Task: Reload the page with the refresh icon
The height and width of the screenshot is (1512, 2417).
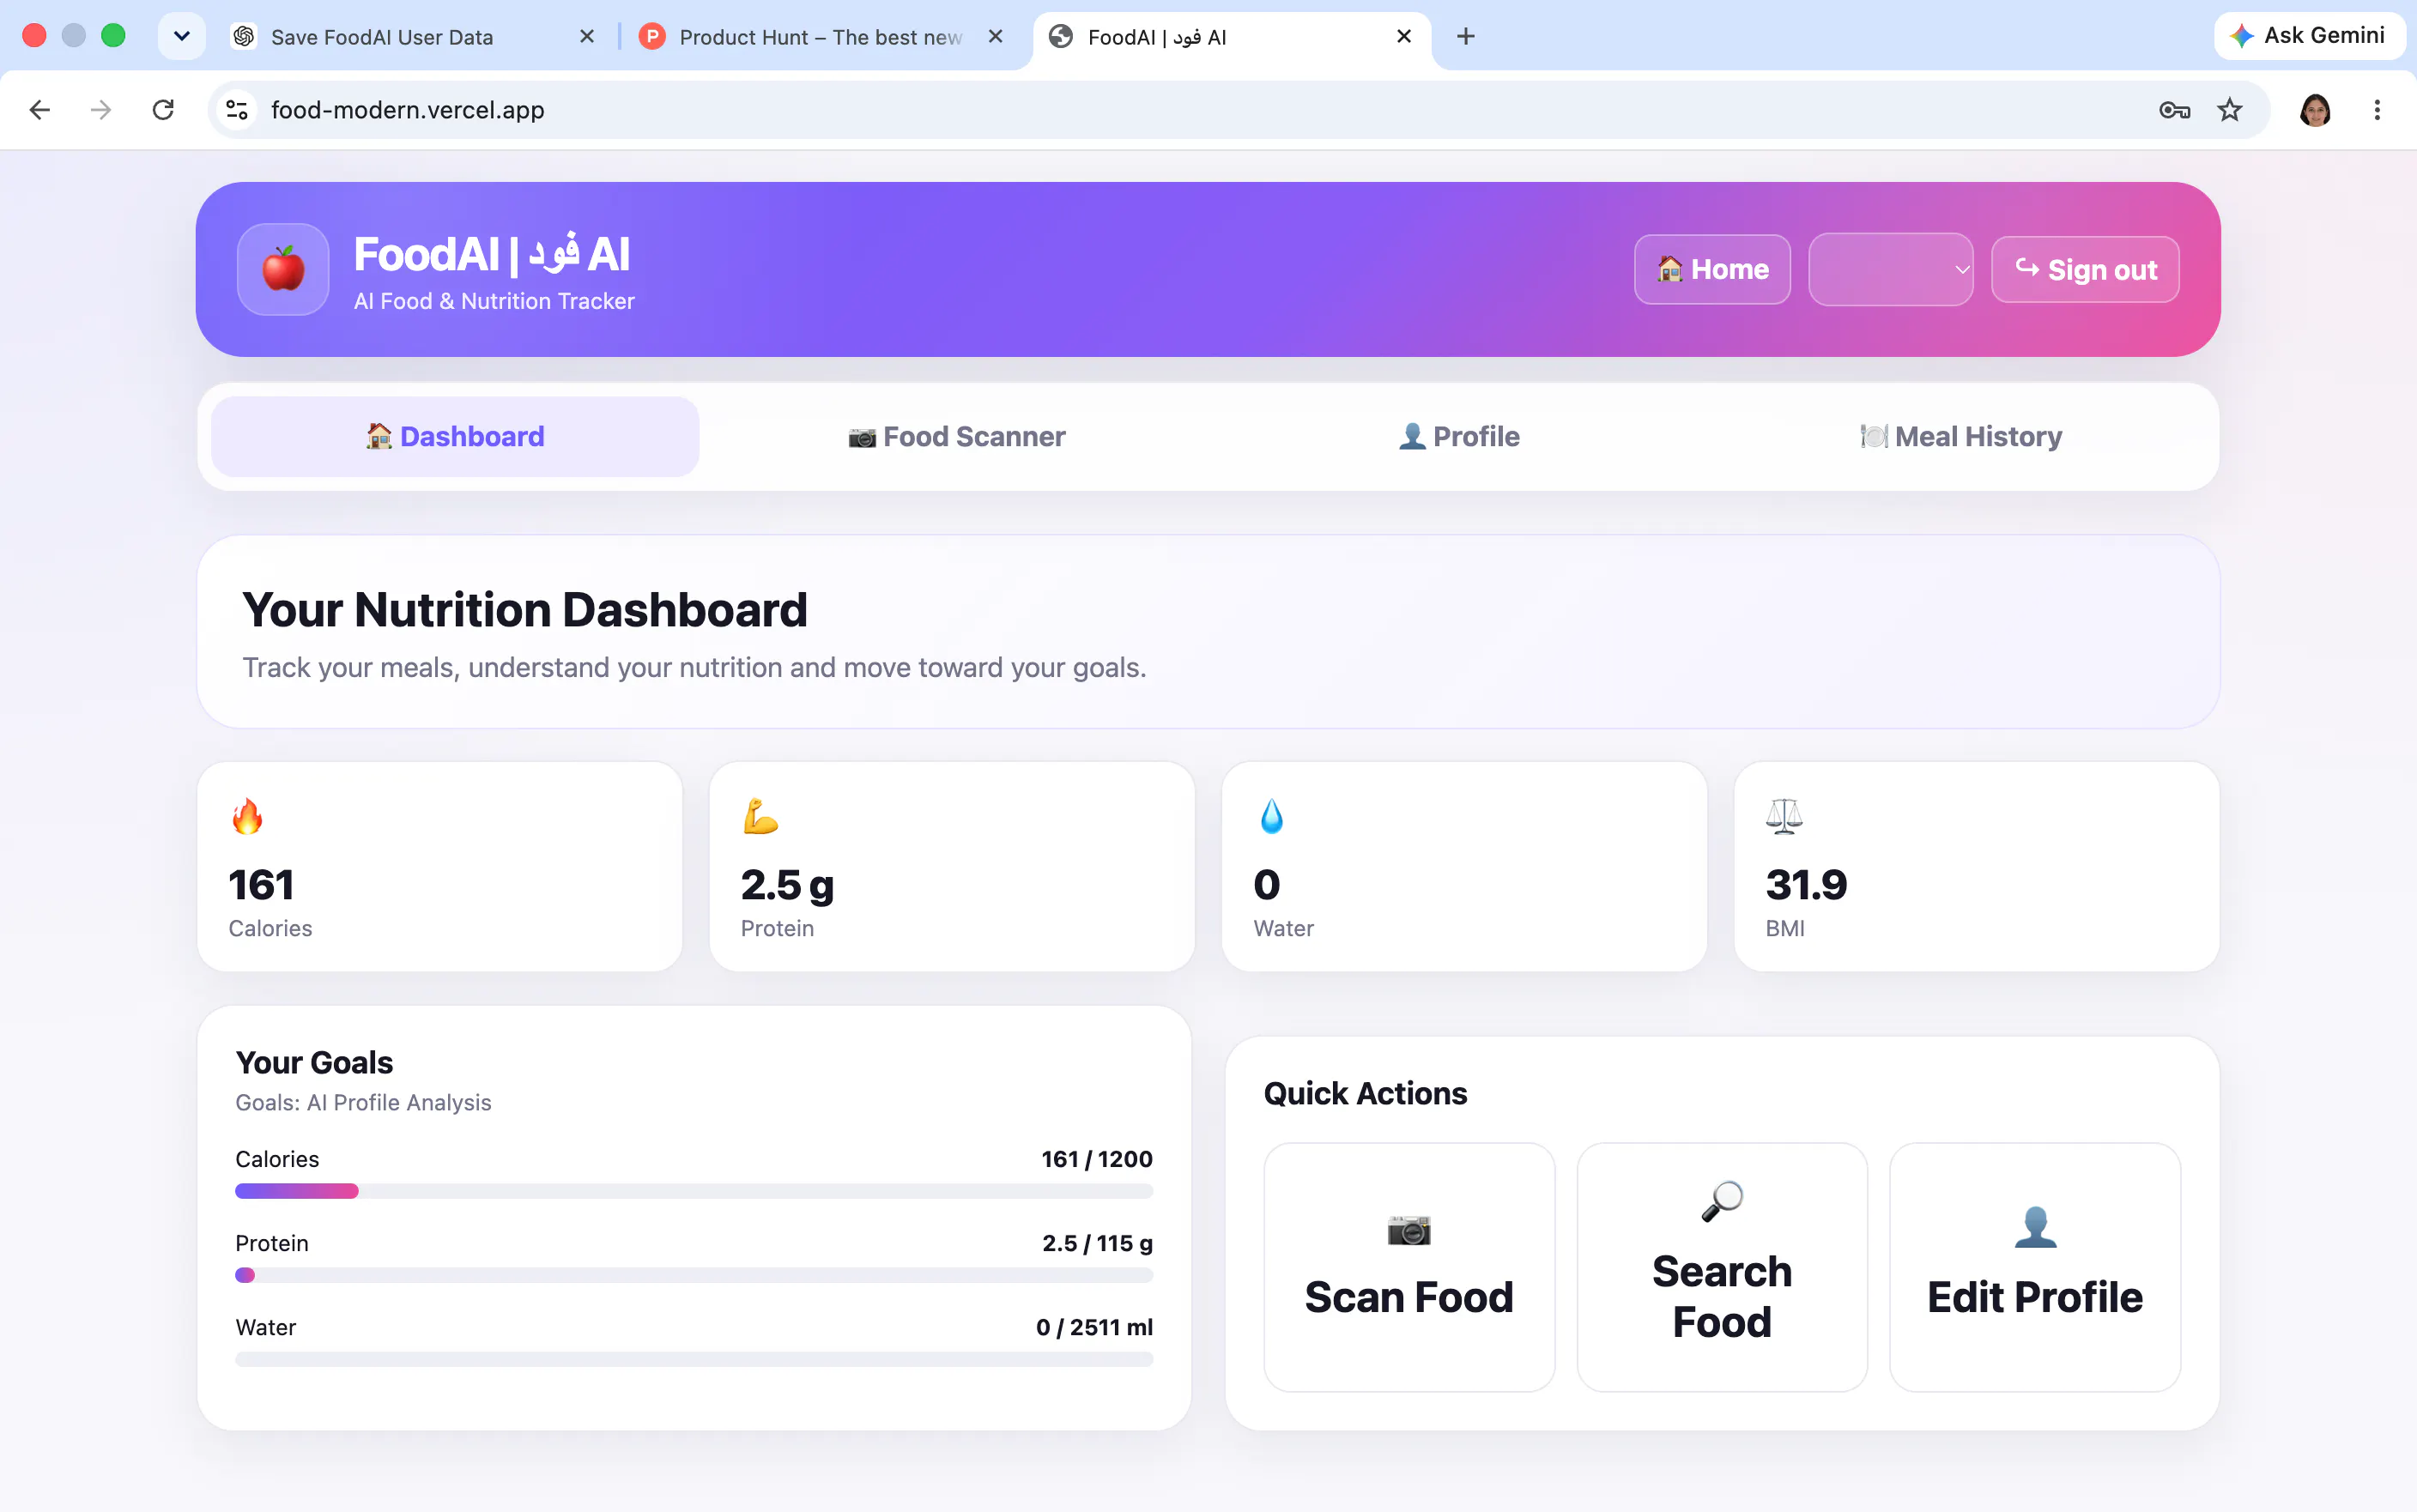Action: pos(163,110)
